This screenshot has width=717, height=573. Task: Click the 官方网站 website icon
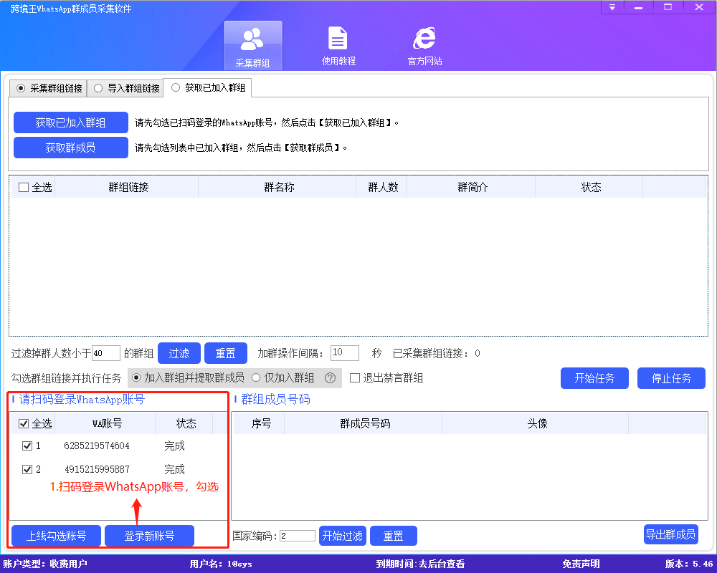pyautogui.click(x=423, y=44)
